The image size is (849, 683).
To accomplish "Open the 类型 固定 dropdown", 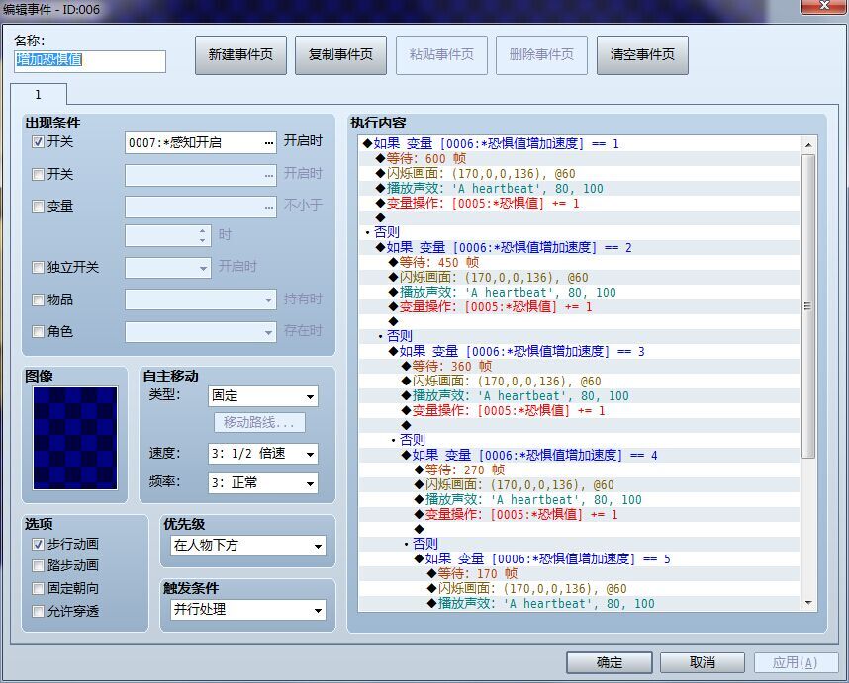I will pos(262,396).
